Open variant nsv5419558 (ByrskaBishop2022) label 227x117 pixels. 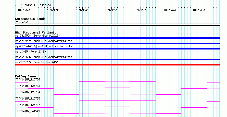pos(37,36)
